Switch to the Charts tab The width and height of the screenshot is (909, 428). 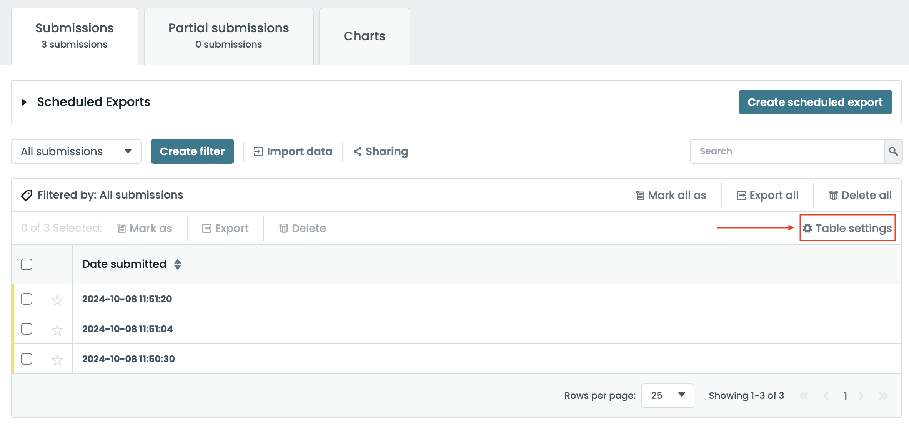coord(364,36)
